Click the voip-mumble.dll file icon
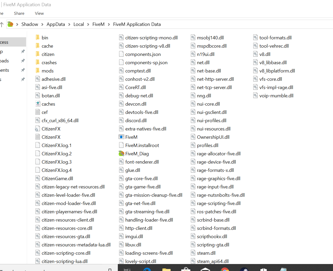 click(255, 96)
